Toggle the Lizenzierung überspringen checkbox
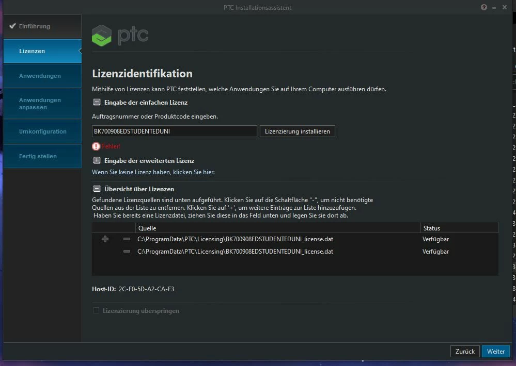This screenshot has height=366, width=516. click(x=96, y=310)
